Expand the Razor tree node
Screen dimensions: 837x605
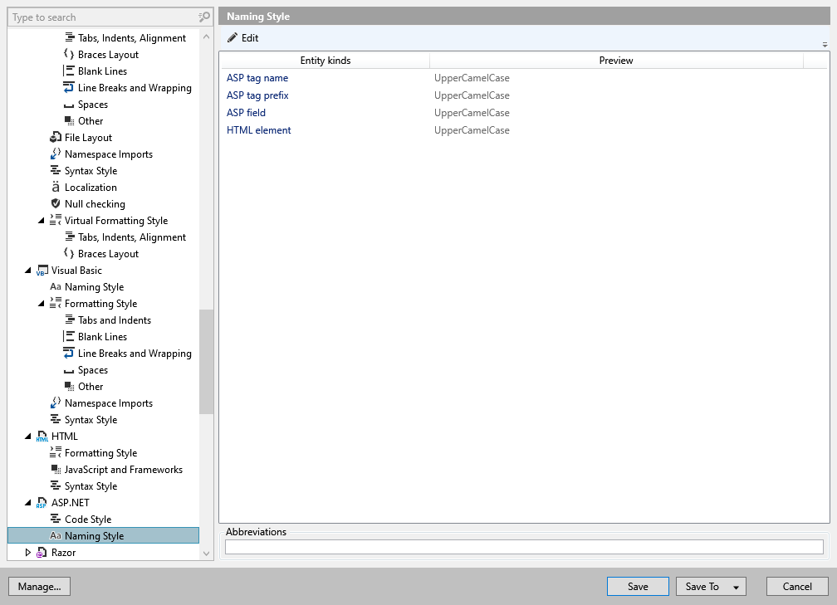(28, 553)
